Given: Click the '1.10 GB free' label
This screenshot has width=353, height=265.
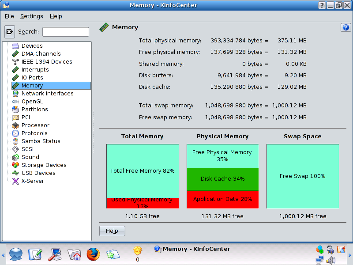Looking at the screenshot, I should coord(142,216).
